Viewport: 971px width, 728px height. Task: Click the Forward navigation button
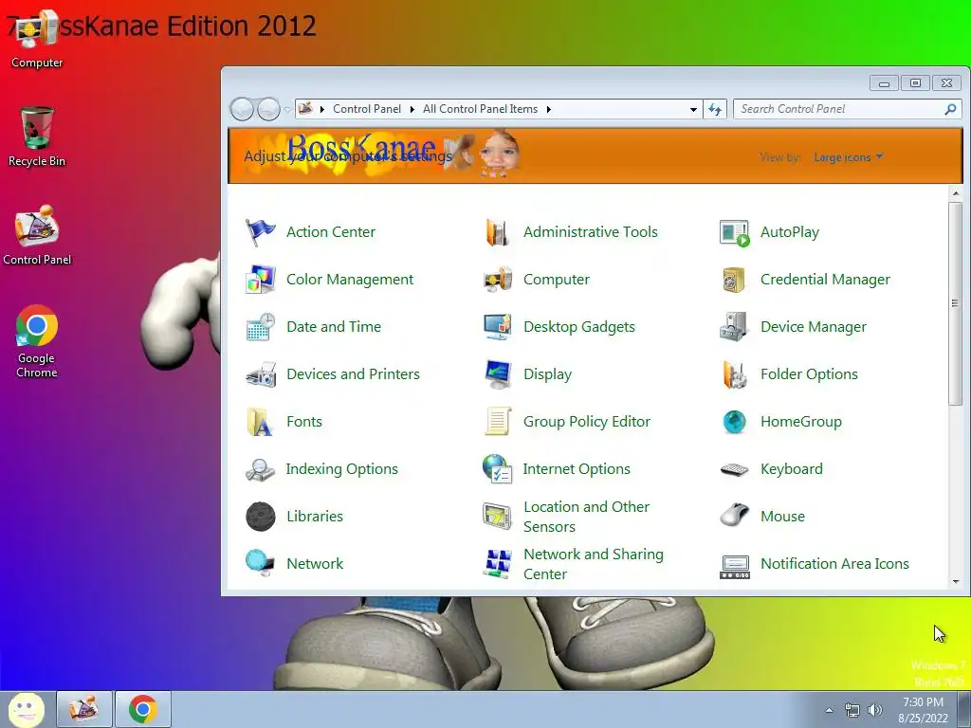[x=268, y=110]
